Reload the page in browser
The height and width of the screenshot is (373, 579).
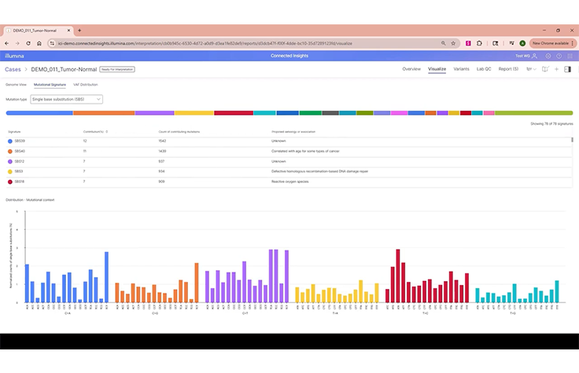(29, 42)
